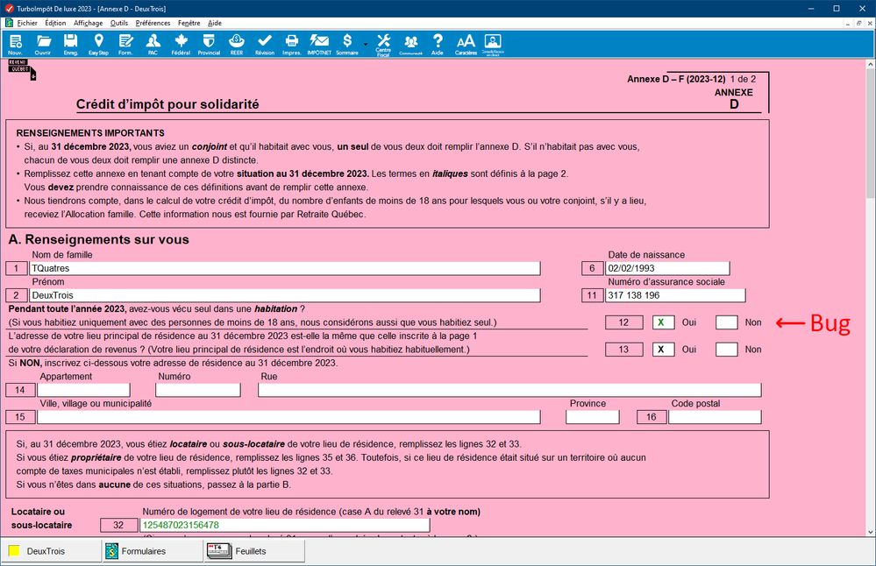Open the Sommaire dollar sign icon

pyautogui.click(x=347, y=44)
